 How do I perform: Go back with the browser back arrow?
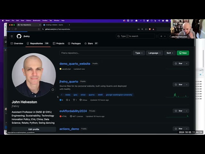[9, 29]
